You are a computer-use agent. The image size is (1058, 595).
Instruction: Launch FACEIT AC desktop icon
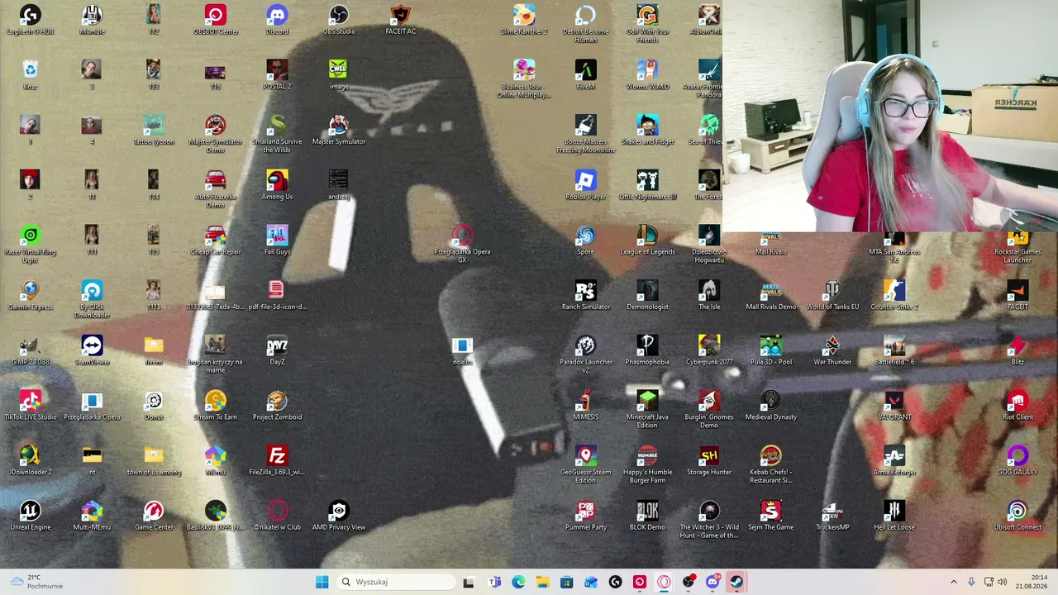(400, 21)
